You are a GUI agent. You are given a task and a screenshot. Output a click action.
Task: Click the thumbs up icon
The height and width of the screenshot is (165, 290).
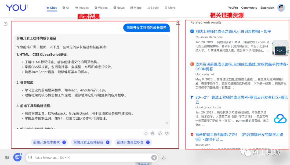[160, 133]
